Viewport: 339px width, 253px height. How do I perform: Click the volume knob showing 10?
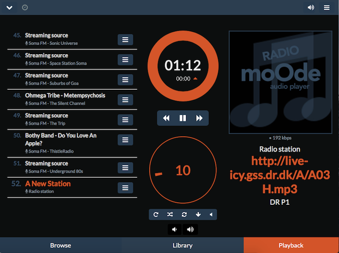[x=183, y=170]
